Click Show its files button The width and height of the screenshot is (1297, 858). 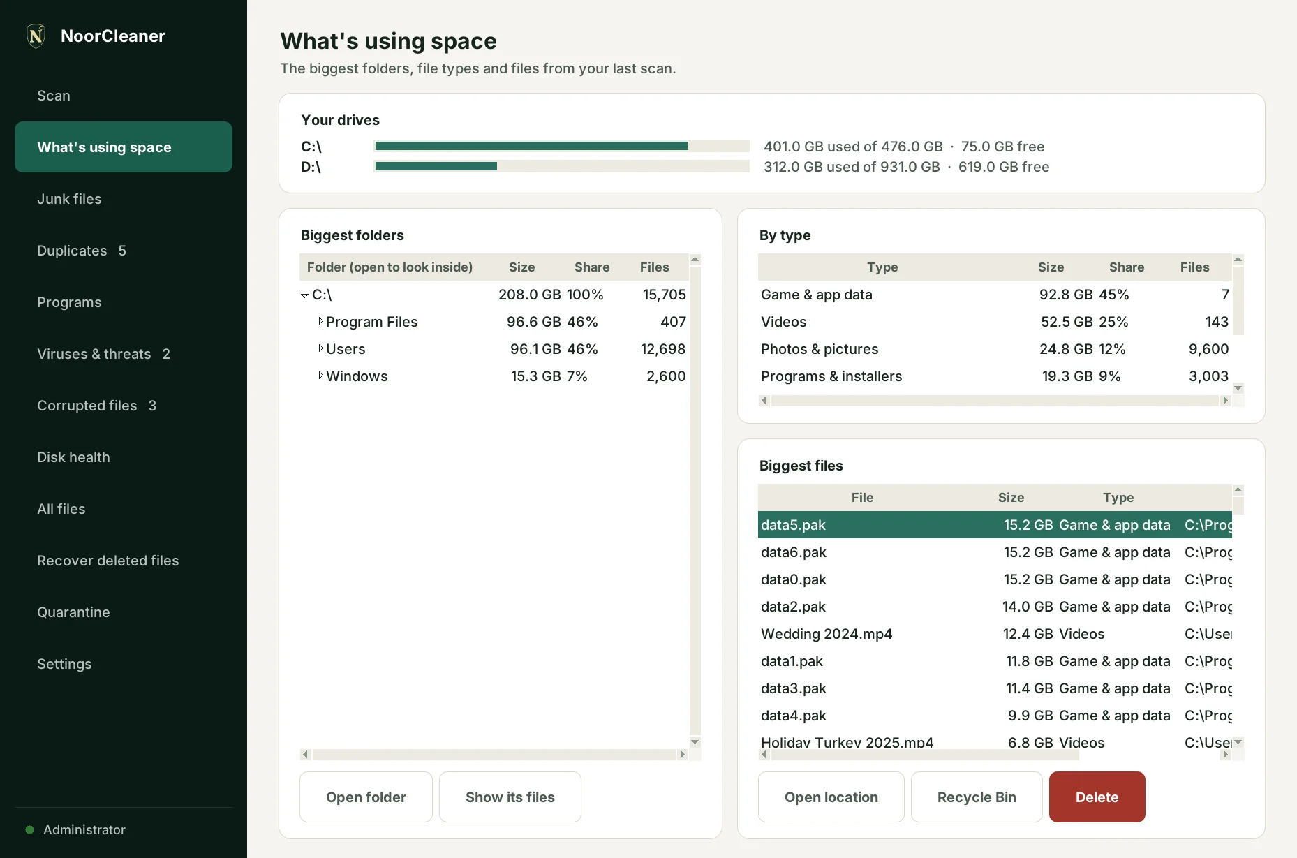510,797
